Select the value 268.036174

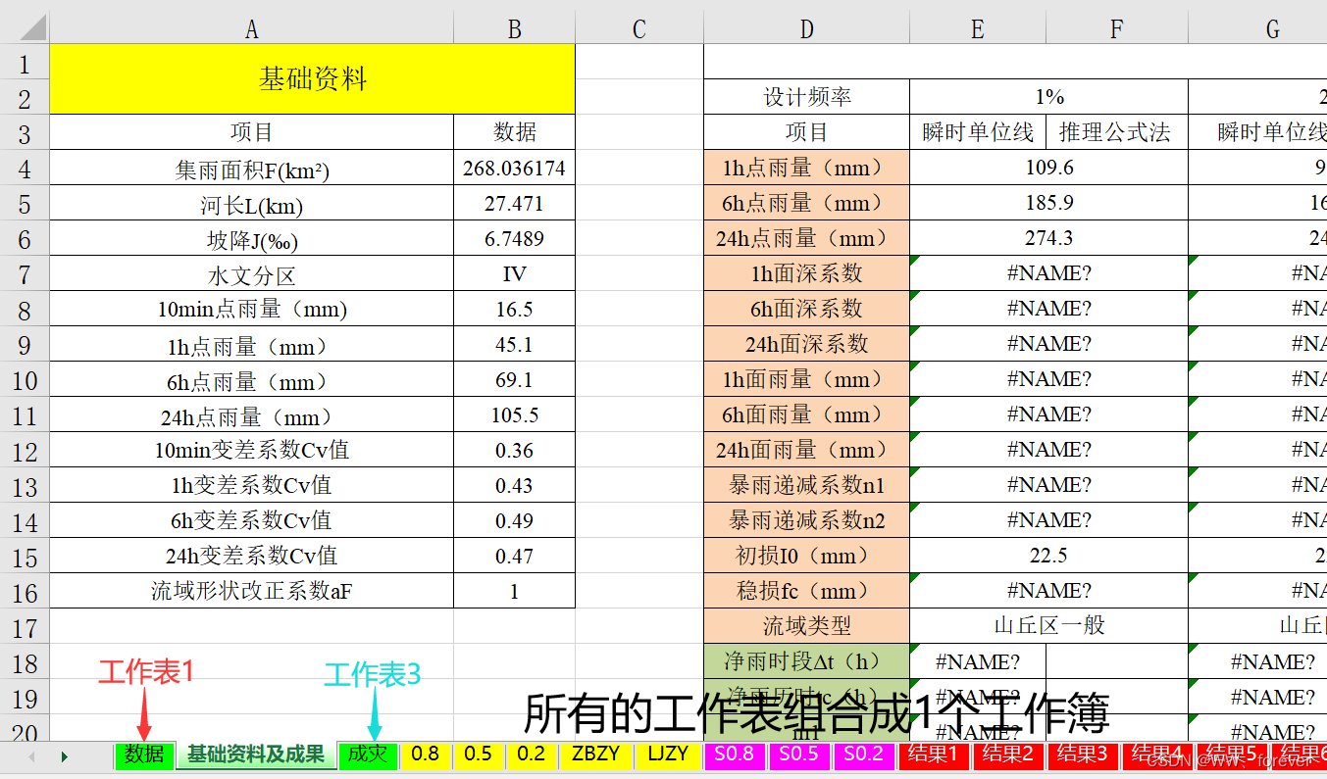(514, 169)
